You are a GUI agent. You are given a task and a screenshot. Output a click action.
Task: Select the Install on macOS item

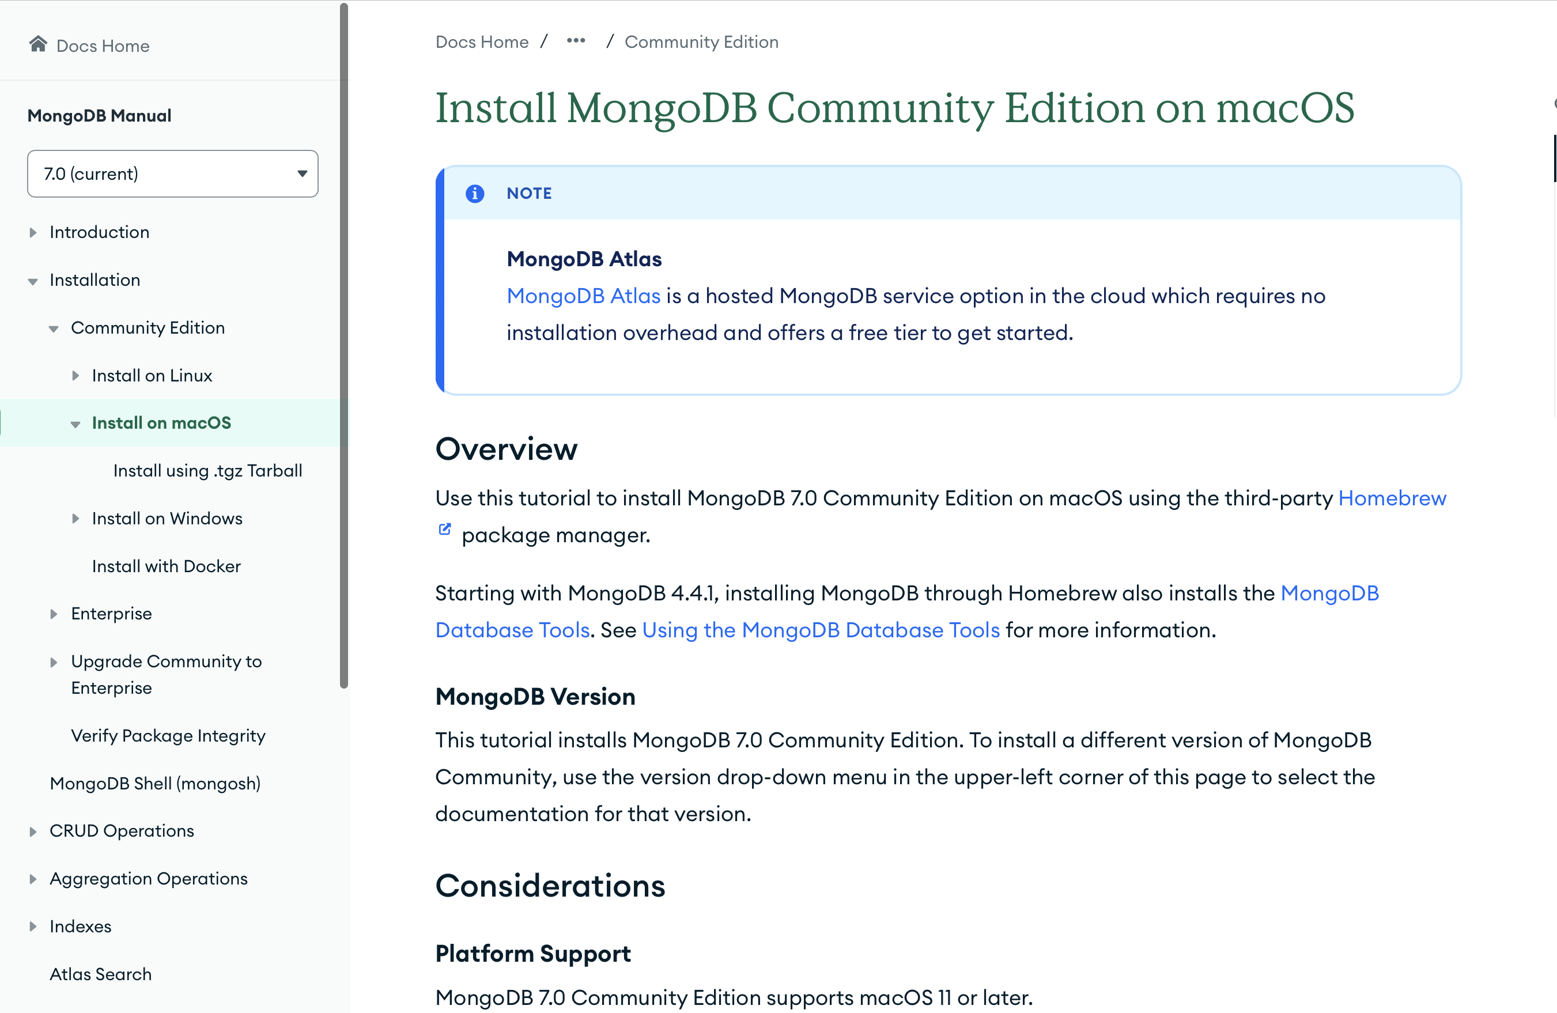(x=161, y=423)
